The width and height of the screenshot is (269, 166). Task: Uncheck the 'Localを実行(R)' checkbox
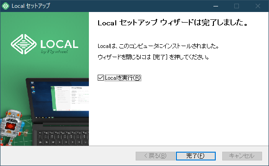tap(101, 78)
